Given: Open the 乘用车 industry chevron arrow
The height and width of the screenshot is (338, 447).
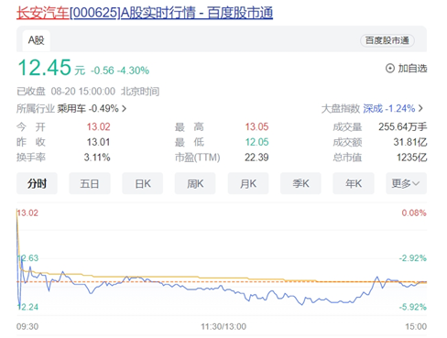Looking at the screenshot, I should pos(124,108).
